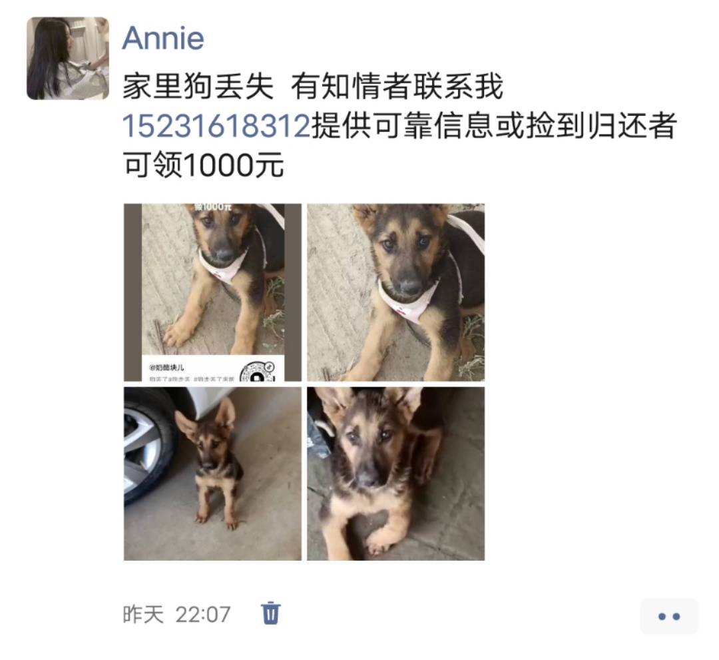Open first puppy photo with QR code
This screenshot has height=660, width=719.
pos(213,292)
